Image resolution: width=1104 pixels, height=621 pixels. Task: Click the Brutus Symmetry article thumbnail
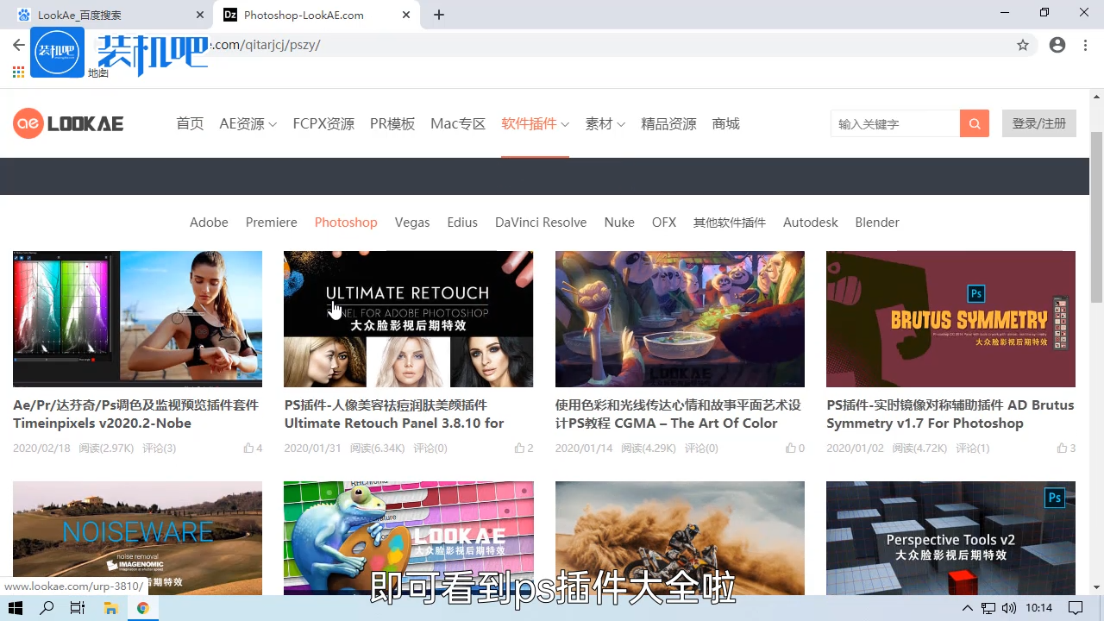tap(950, 319)
